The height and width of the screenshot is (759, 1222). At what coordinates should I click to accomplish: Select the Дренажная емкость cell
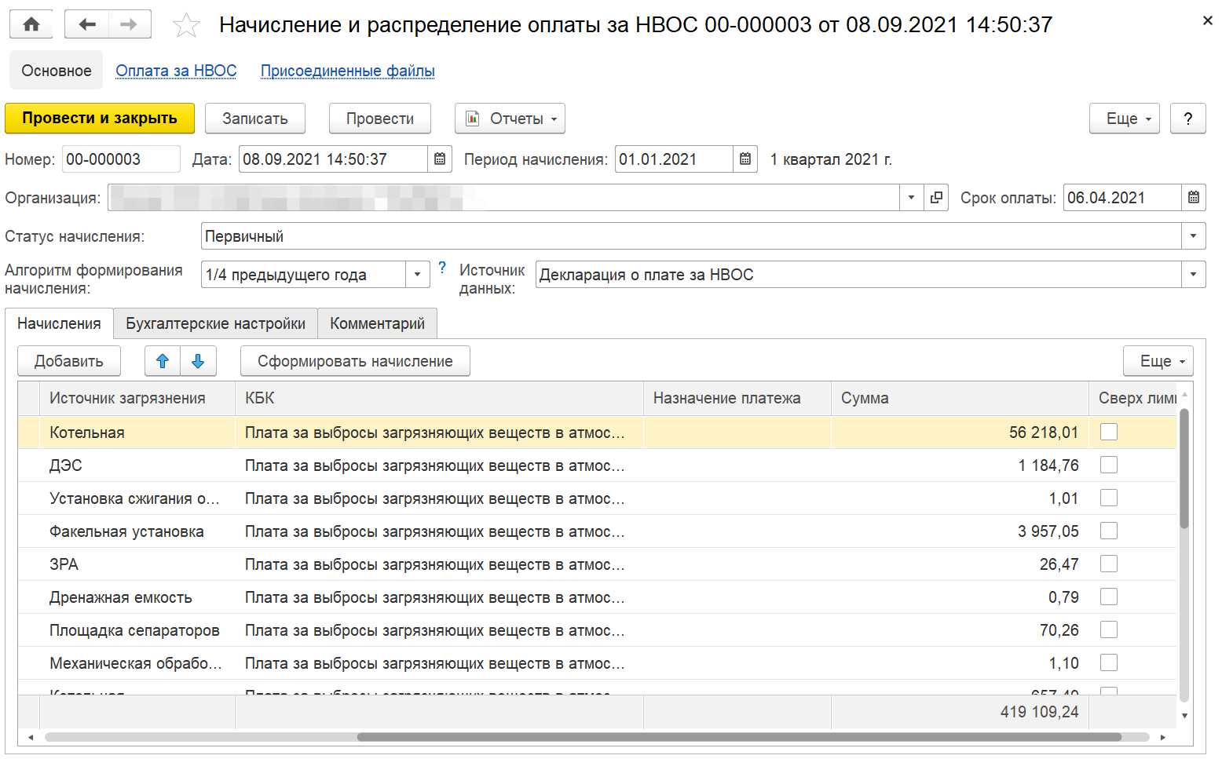137,597
